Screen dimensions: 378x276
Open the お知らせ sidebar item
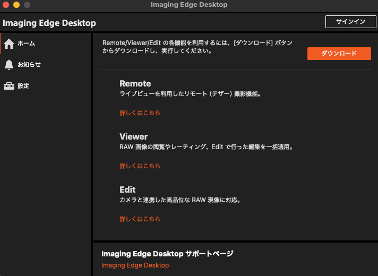[x=29, y=65]
